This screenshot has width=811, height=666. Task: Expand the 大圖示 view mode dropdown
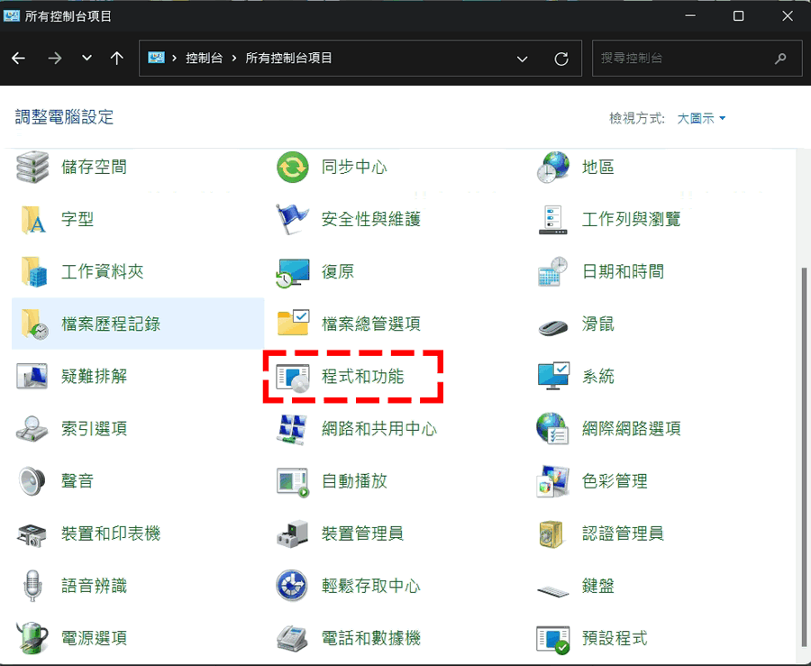coord(702,118)
